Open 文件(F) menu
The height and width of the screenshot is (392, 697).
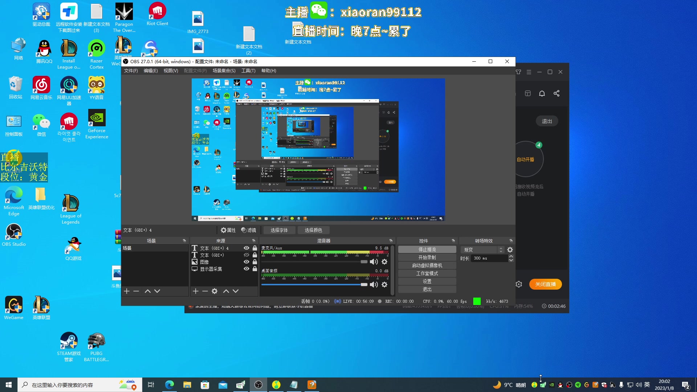(x=131, y=71)
